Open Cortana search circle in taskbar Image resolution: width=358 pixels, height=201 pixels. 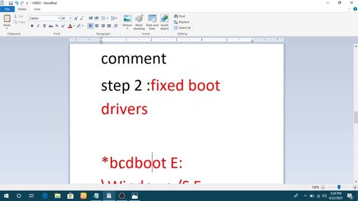tap(18, 196)
